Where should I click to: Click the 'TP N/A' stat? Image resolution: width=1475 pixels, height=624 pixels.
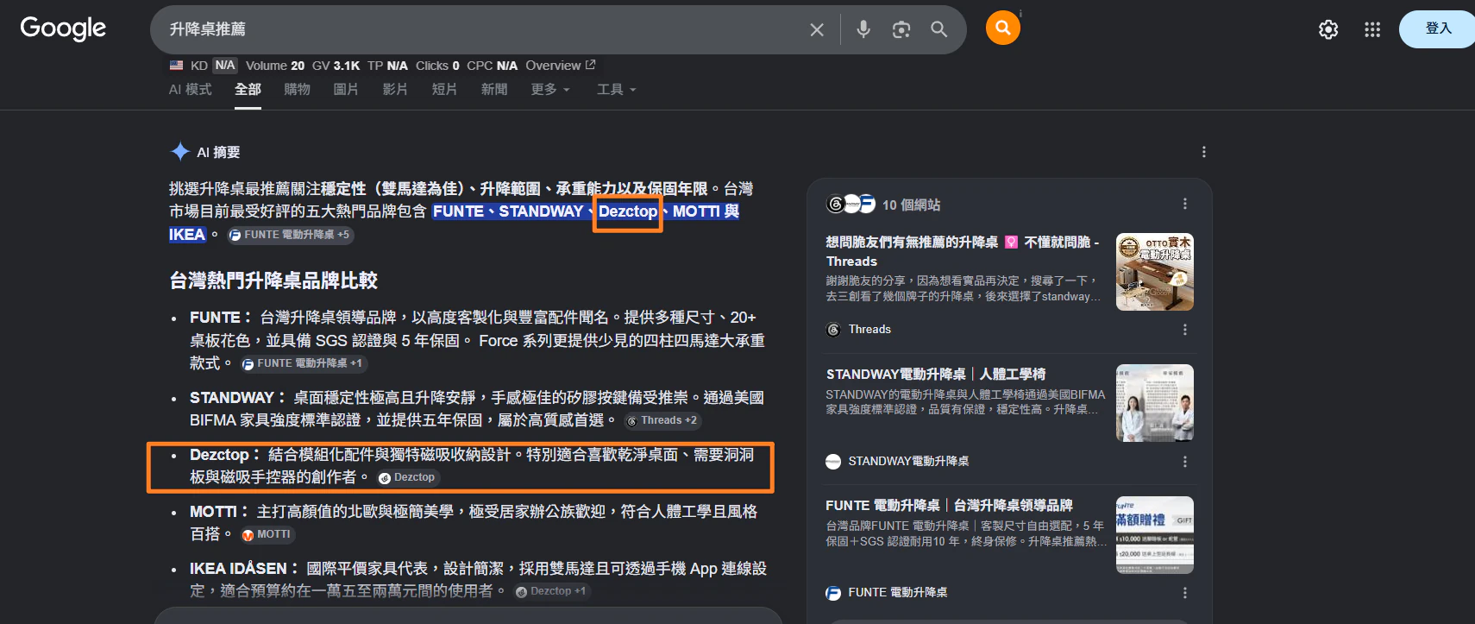click(x=387, y=66)
